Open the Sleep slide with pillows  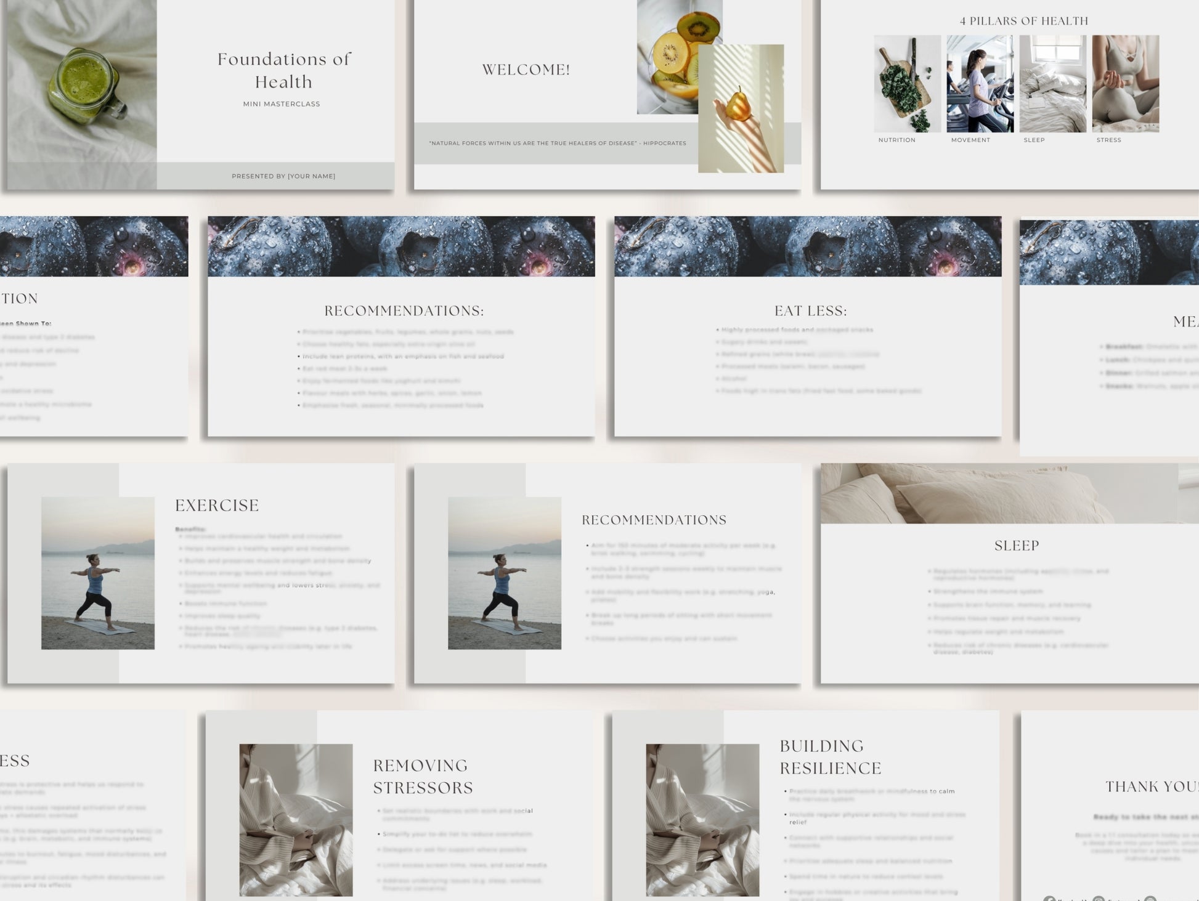tap(1016, 546)
